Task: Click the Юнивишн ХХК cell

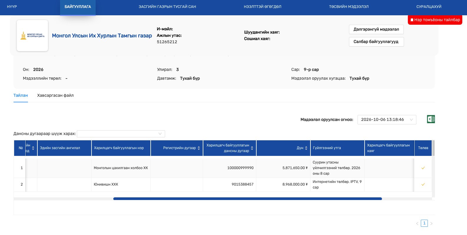Action: 121,184
